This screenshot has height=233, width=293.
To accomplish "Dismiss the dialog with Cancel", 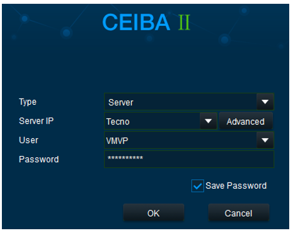I will click(x=239, y=213).
